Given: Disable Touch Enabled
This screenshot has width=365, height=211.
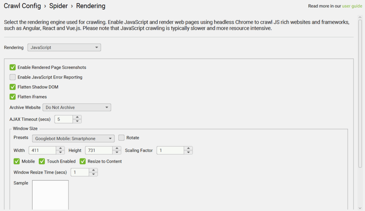Looking at the screenshot, I should coord(42,161).
